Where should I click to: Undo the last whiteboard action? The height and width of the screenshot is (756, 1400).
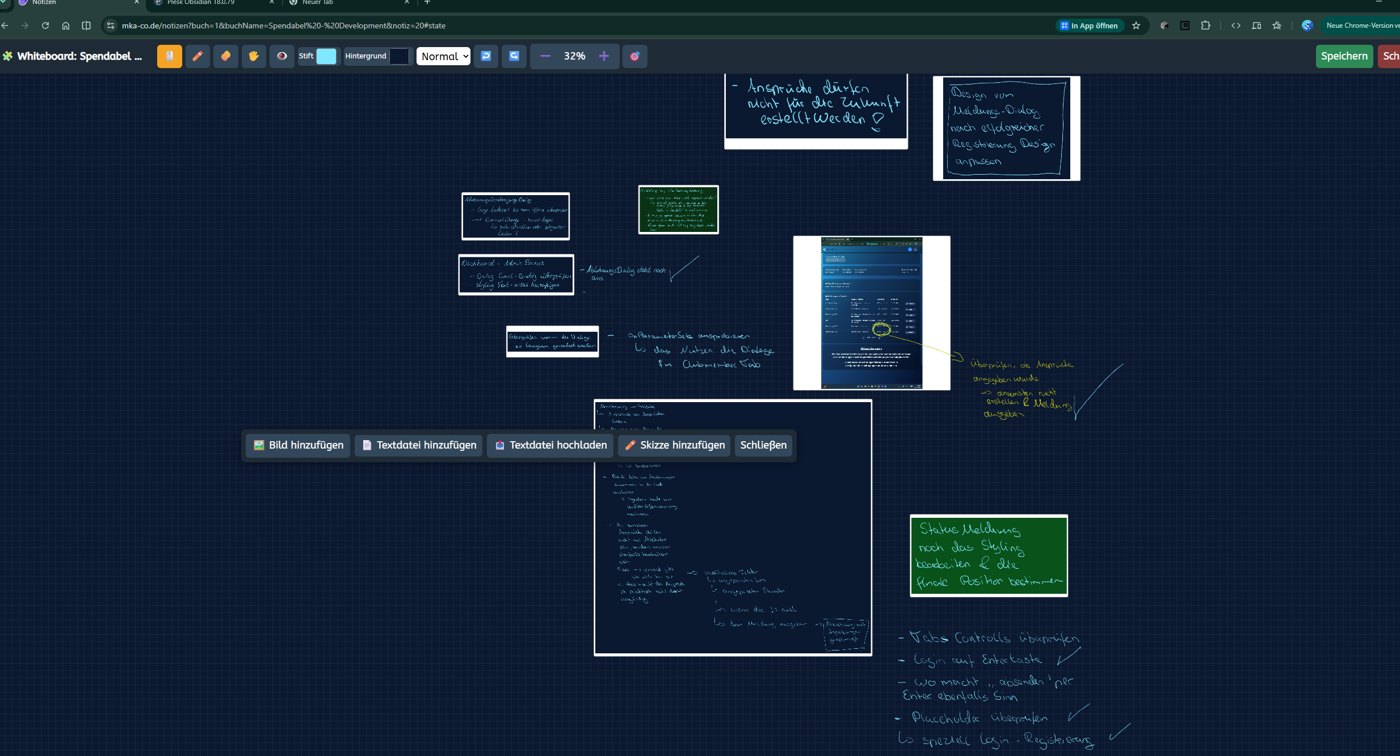click(486, 56)
